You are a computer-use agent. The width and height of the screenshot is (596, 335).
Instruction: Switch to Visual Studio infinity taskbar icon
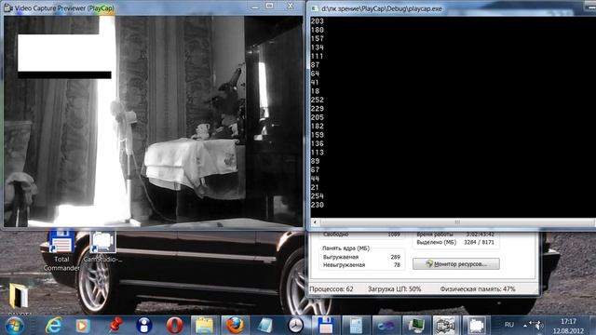point(386,326)
